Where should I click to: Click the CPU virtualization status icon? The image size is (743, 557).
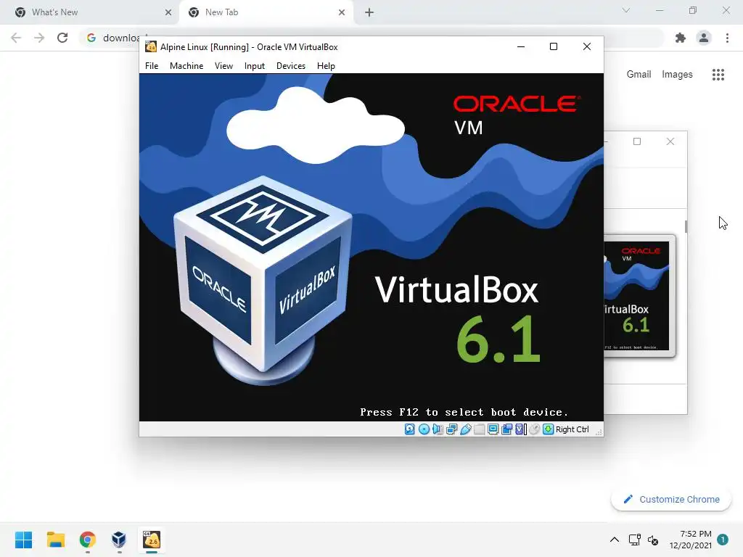(521, 429)
